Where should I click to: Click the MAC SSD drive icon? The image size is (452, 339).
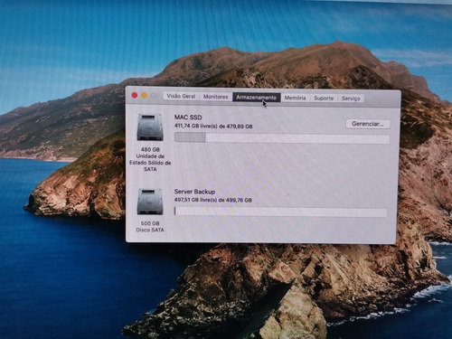pyautogui.click(x=150, y=127)
